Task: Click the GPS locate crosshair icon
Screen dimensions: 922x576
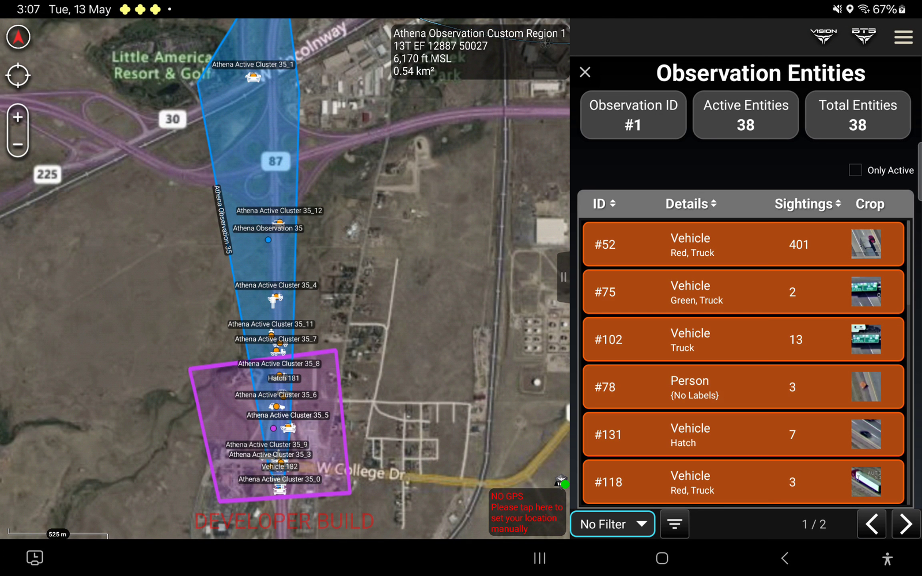Action: tap(18, 75)
